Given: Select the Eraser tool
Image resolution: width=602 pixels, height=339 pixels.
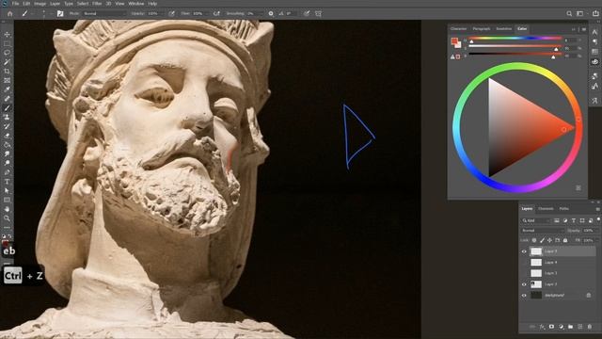Looking at the screenshot, I should point(7,136).
